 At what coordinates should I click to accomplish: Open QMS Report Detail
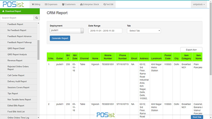19,48
